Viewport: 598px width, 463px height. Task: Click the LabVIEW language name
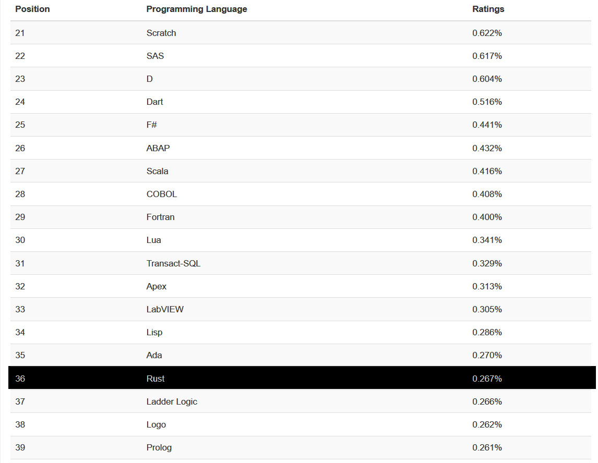click(165, 309)
